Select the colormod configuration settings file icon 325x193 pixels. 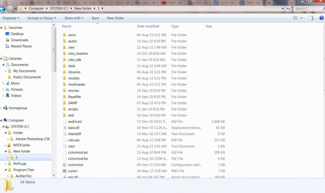coord(64,165)
